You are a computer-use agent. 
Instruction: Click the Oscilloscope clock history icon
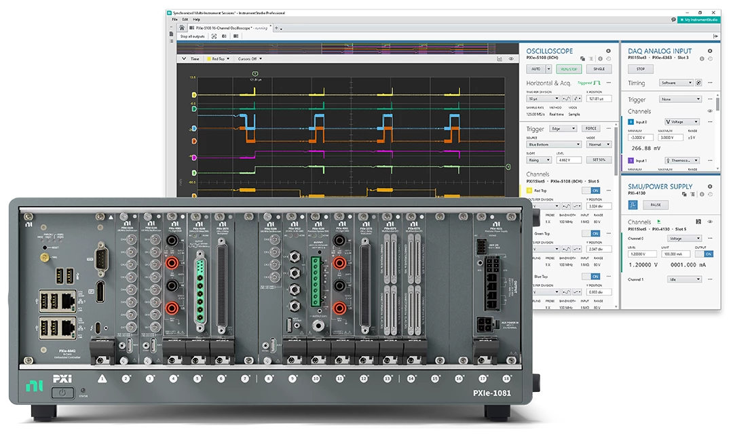(x=609, y=59)
